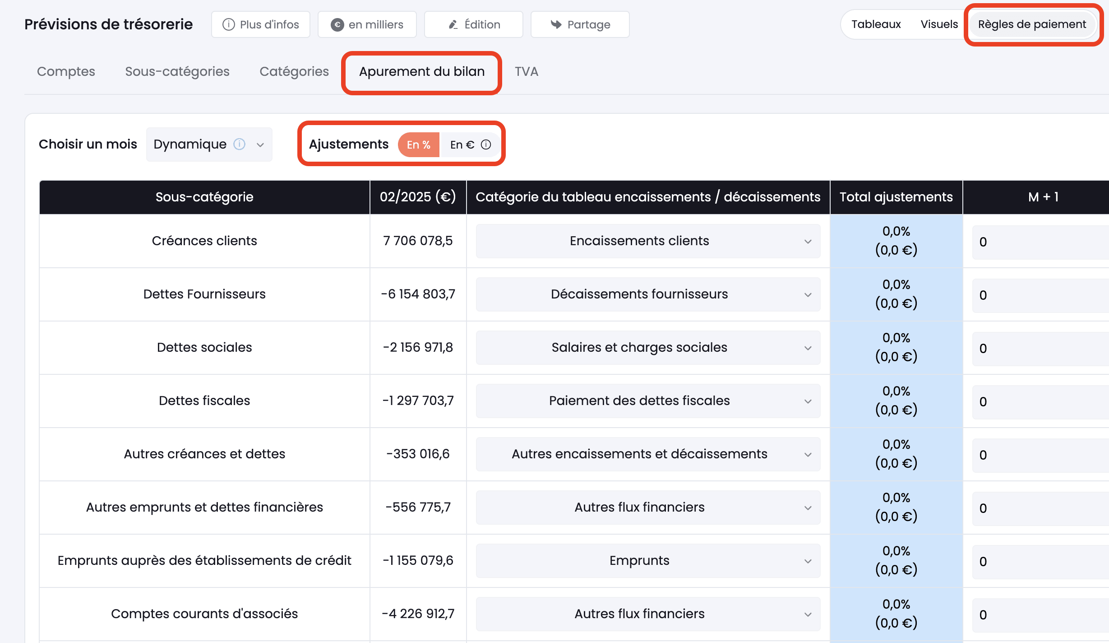Click the -6 154 803,7 amount

pos(418,294)
